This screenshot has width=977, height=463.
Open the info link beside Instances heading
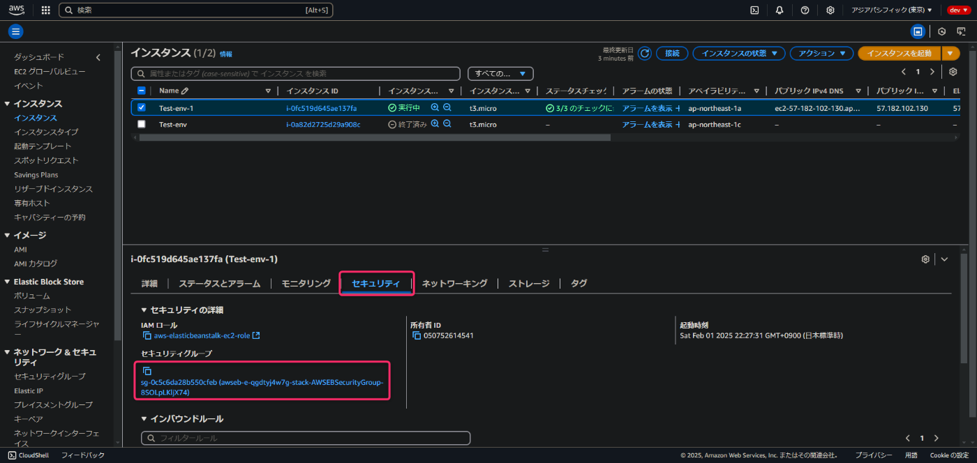pyautogui.click(x=226, y=54)
